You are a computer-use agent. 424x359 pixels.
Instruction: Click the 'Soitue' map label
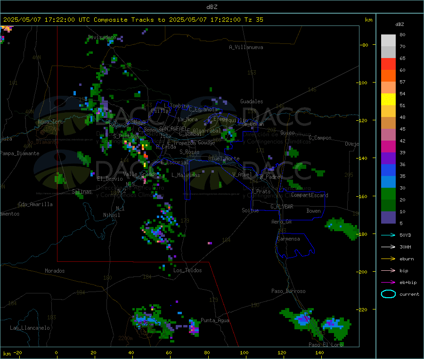[x=250, y=210]
